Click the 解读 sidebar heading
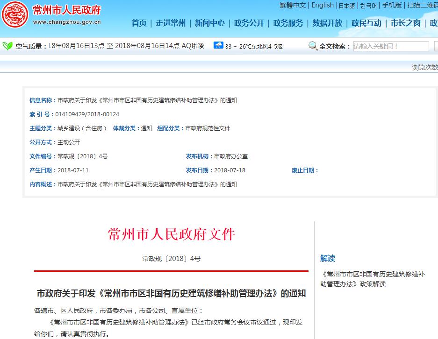The height and width of the screenshot is (339, 438). pyautogui.click(x=328, y=258)
